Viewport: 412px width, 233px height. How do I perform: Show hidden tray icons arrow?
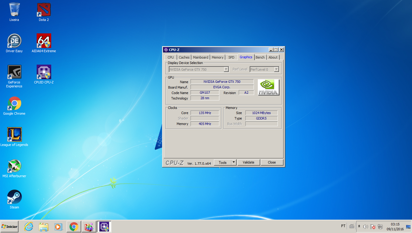359,226
